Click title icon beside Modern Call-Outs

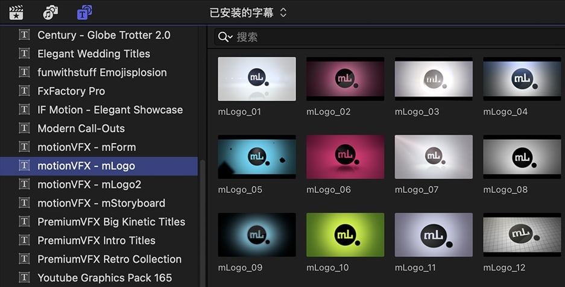pyautogui.click(x=24, y=128)
